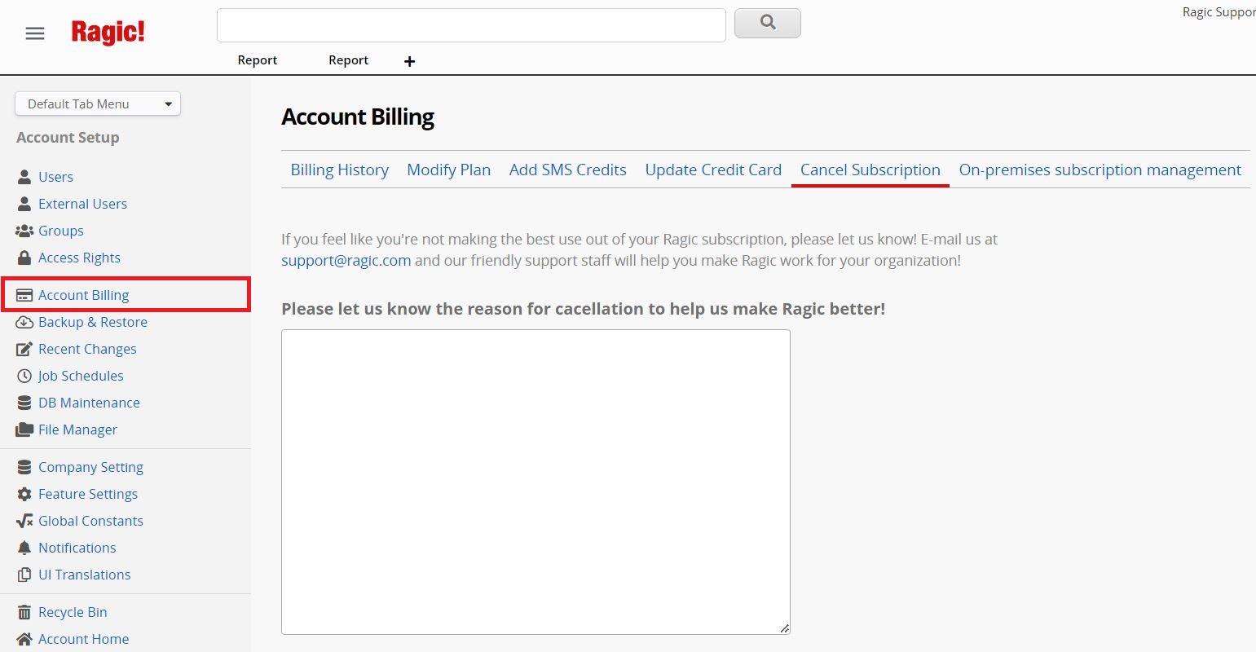Click the Ragic Support text at top right

tap(1219, 12)
